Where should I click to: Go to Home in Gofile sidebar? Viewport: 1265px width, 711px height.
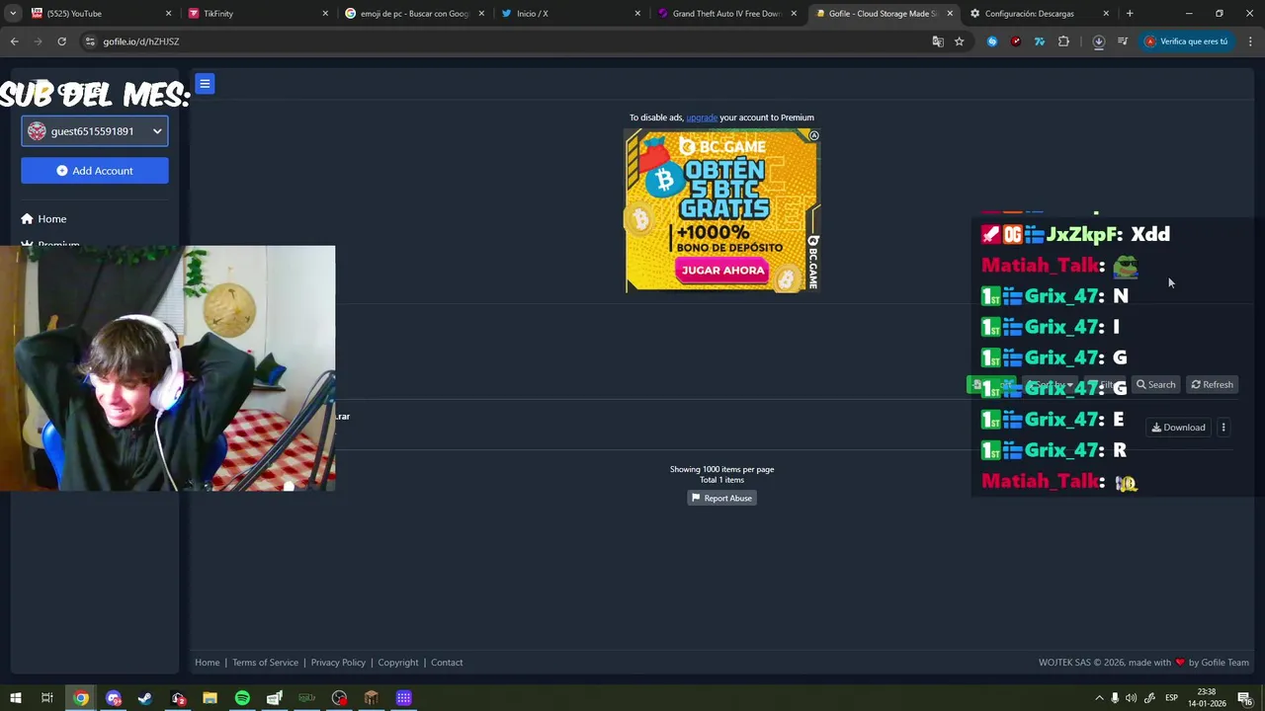[x=43, y=219]
